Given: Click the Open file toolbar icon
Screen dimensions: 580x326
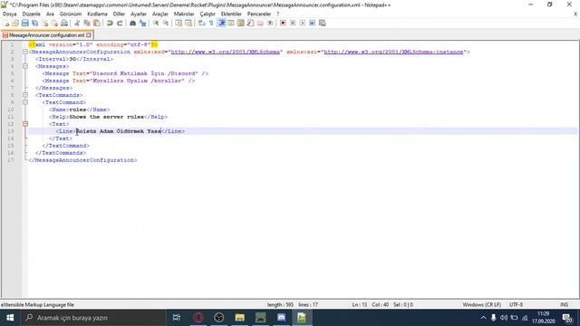Looking at the screenshot, I should click(x=15, y=23).
